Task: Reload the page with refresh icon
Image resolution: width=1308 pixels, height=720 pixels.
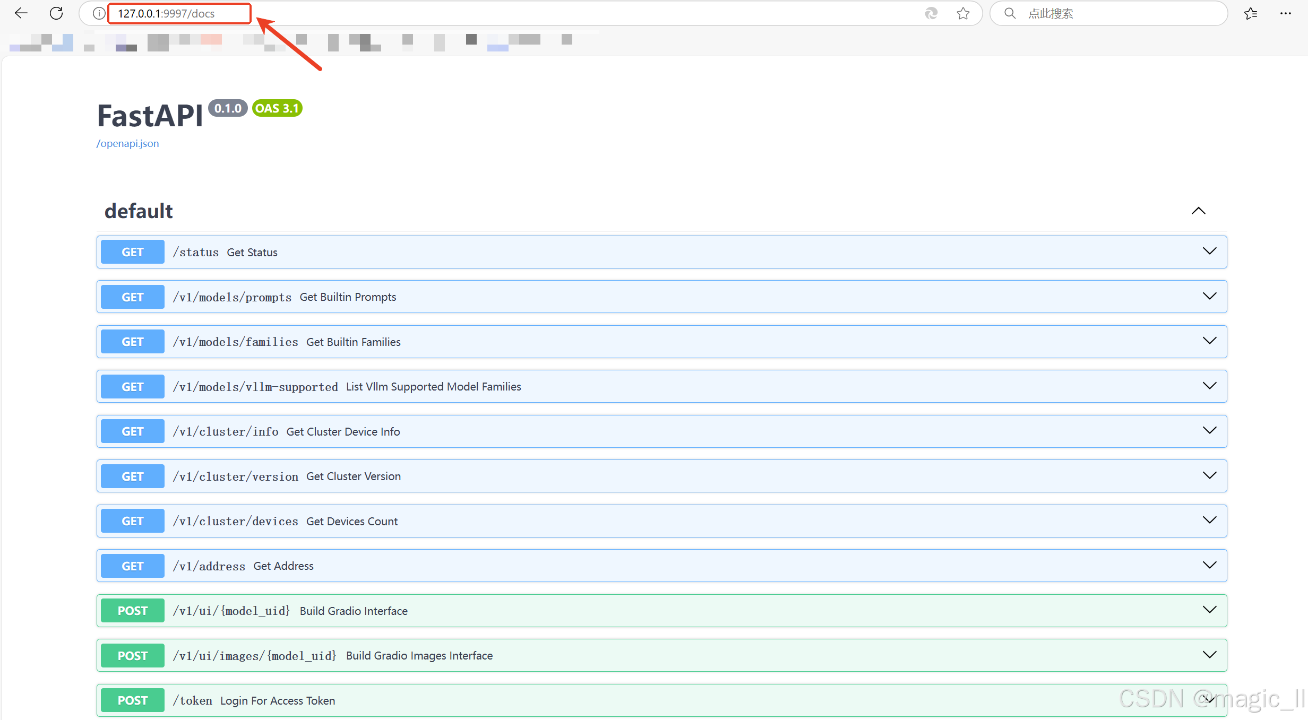Action: 56,13
